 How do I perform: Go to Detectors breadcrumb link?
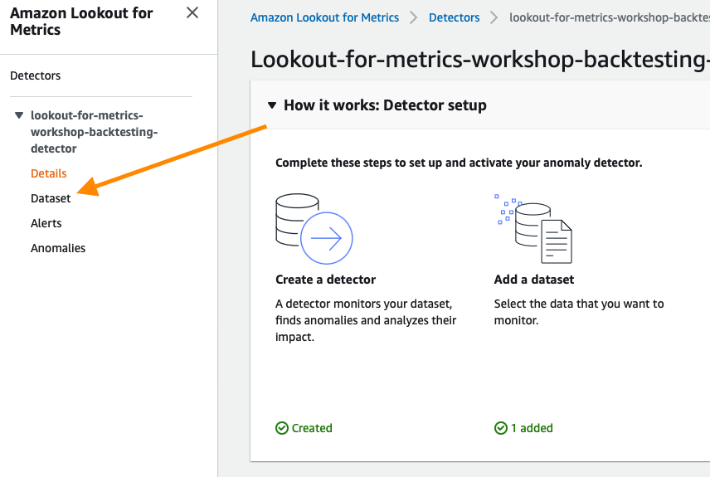point(455,17)
